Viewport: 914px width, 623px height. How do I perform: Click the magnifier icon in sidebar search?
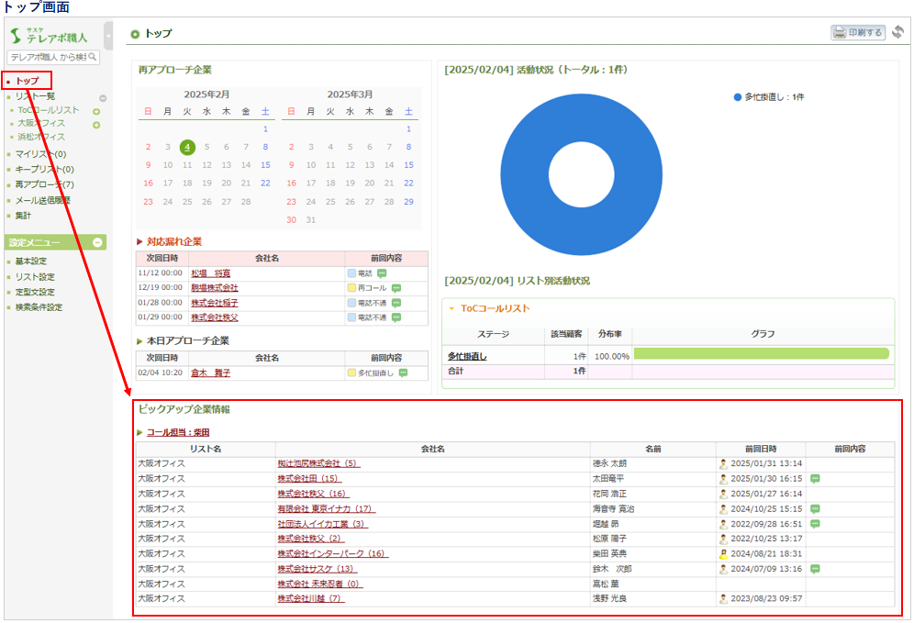[92, 57]
